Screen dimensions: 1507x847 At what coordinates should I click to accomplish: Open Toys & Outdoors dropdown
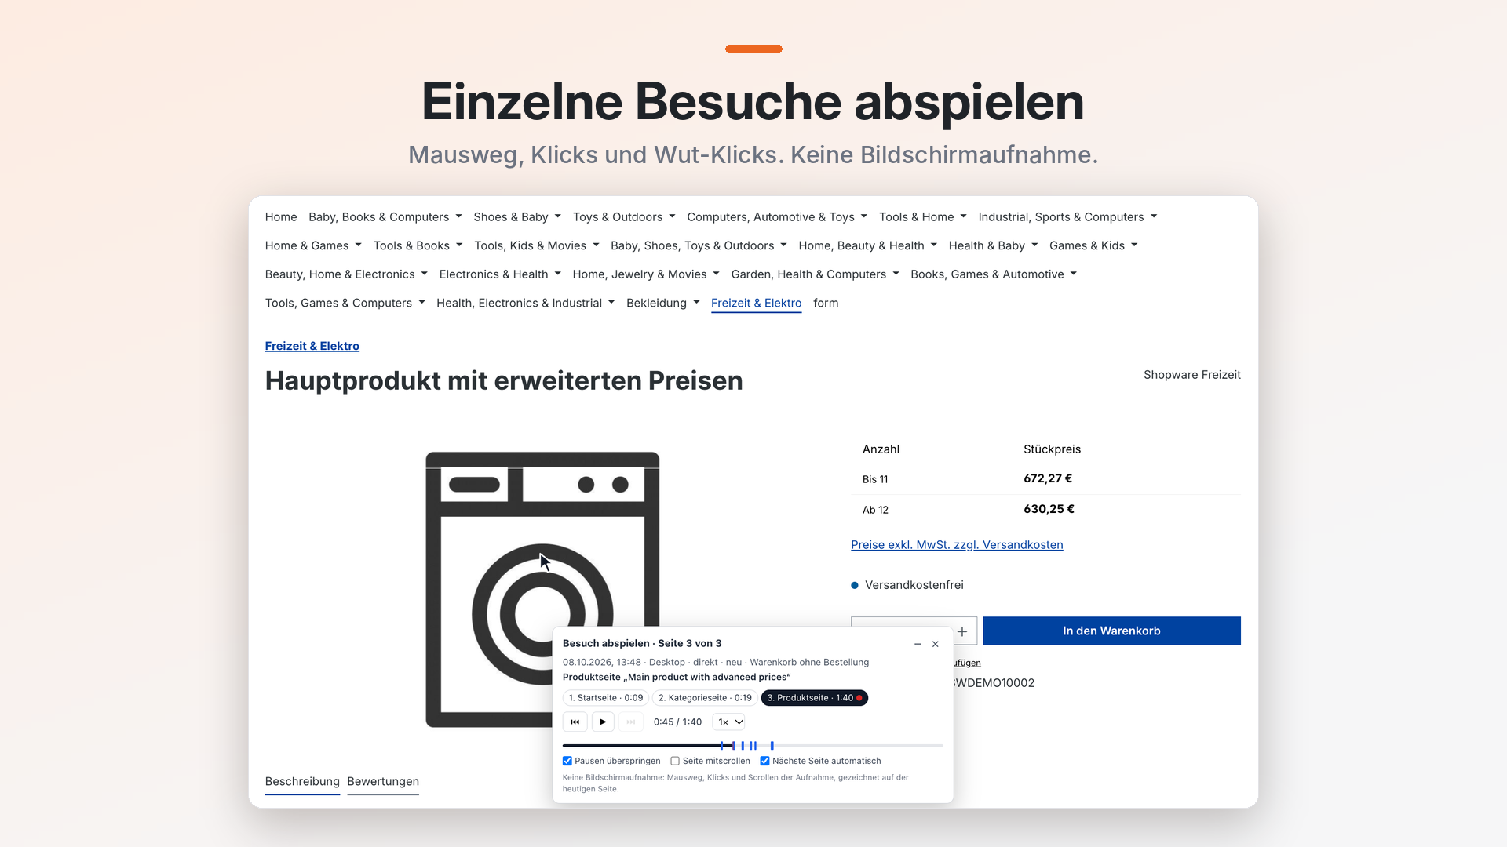tap(624, 217)
